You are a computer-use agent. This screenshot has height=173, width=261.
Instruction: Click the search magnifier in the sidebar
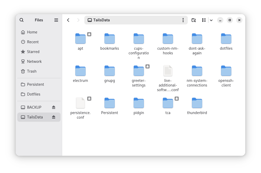[21, 20]
